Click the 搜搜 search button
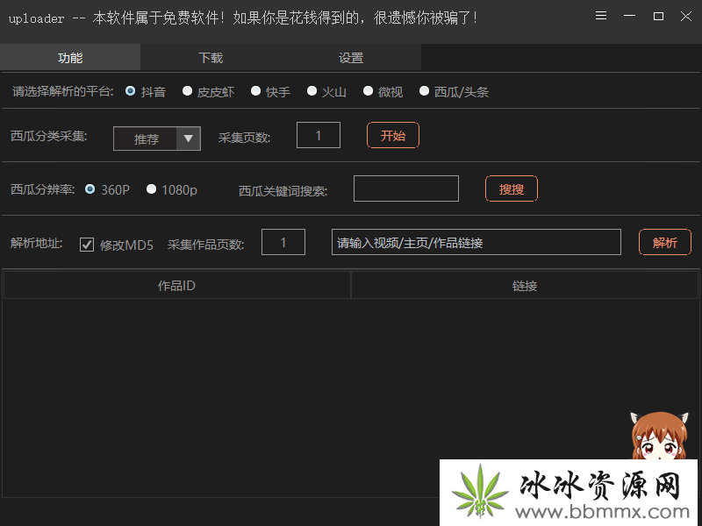Image resolution: width=702 pixels, height=526 pixels. (512, 188)
